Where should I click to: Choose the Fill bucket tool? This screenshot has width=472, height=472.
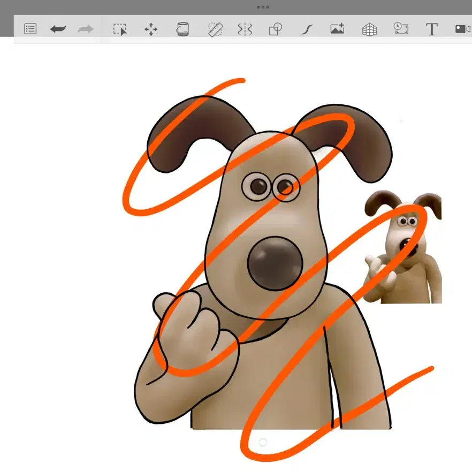coord(182,29)
